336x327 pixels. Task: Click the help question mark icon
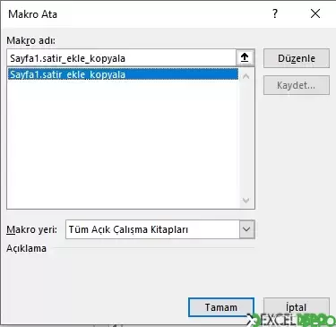click(275, 13)
